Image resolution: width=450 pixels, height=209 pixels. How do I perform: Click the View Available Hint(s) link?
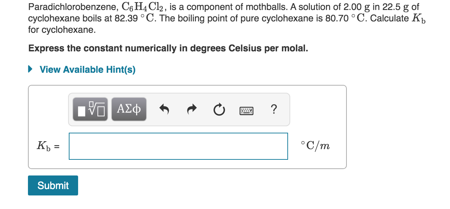(87, 70)
